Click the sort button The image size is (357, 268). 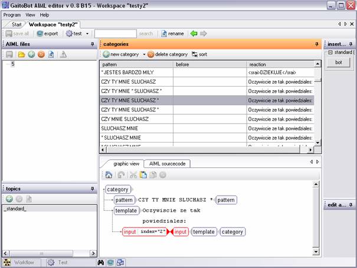(199, 54)
